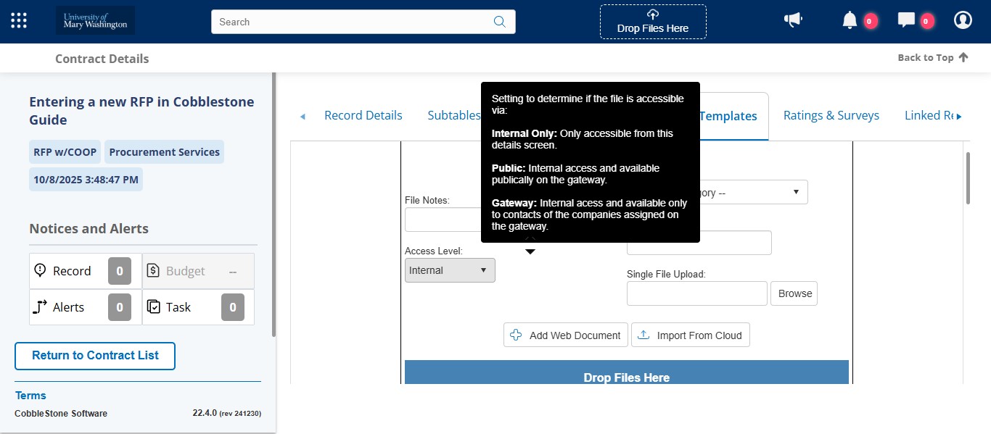991x434 pixels.
Task: Open the user profile account icon
Action: pos(963,20)
